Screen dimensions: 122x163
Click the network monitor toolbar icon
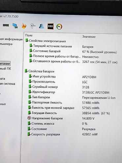coord(15,26)
